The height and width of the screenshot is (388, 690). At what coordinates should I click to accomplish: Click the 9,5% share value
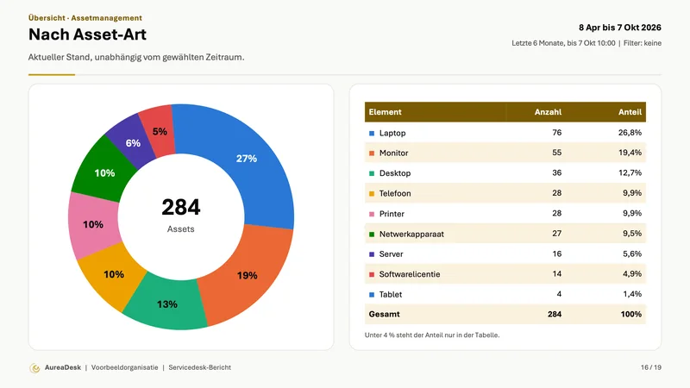point(632,234)
